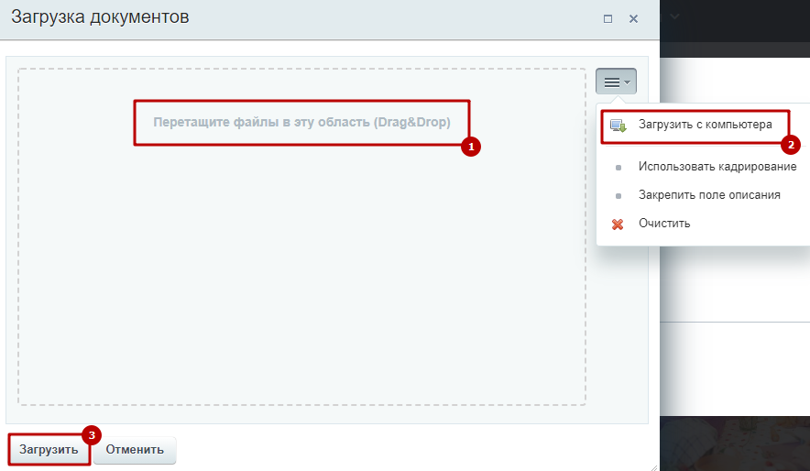Click the computer upload icon in menu
The width and height of the screenshot is (810, 471).
(x=618, y=126)
